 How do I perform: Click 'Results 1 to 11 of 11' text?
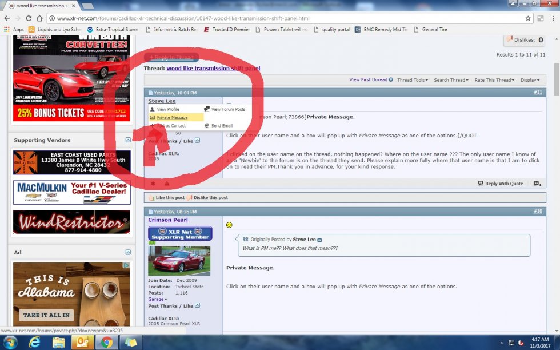coord(521,55)
